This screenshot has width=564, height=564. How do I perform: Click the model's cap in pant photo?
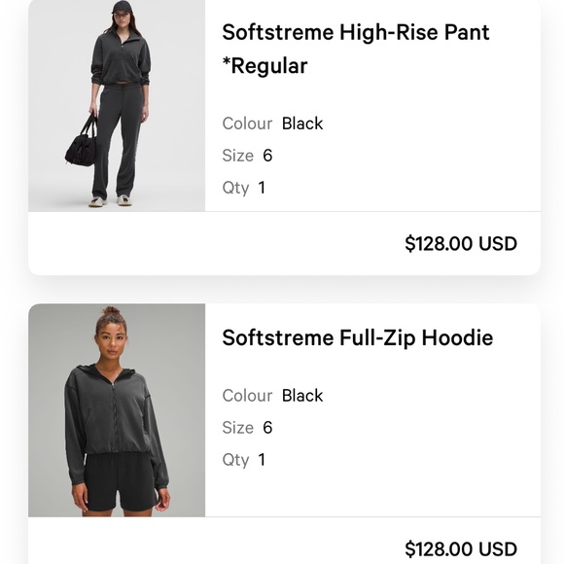[x=122, y=6]
